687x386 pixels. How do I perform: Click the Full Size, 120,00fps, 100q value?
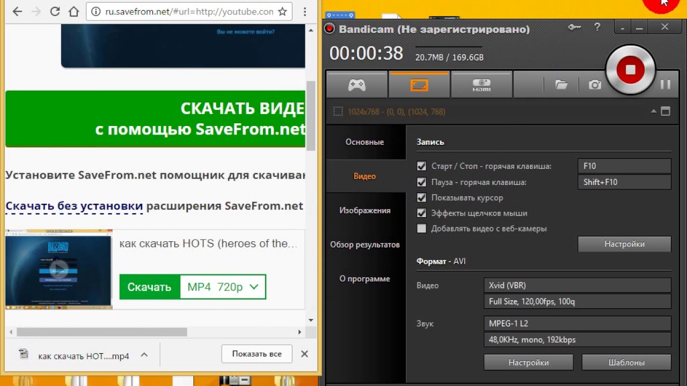(x=578, y=302)
